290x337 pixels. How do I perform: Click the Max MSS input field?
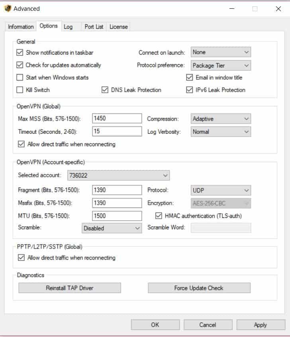(117, 118)
